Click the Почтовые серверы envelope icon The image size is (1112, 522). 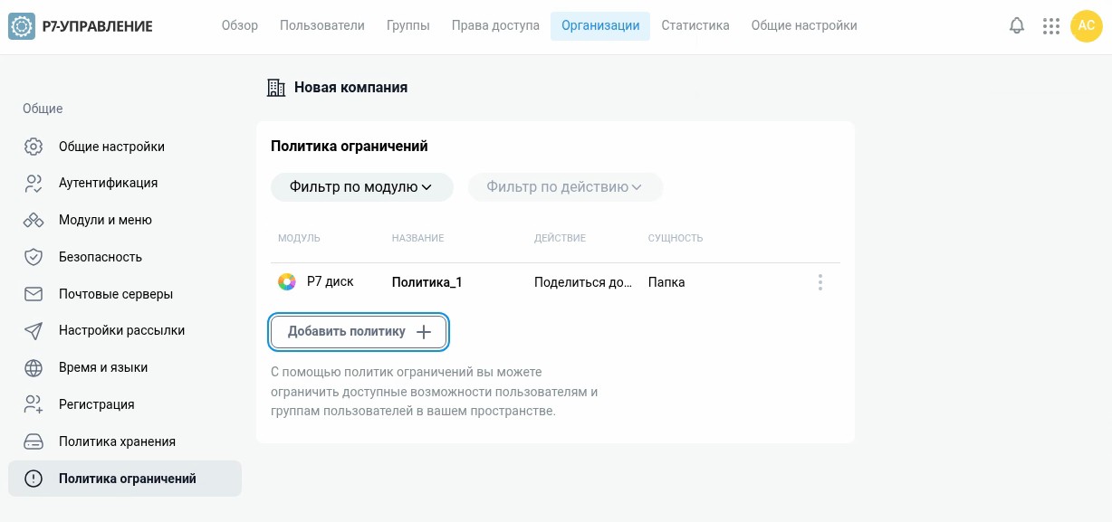pyautogui.click(x=34, y=294)
